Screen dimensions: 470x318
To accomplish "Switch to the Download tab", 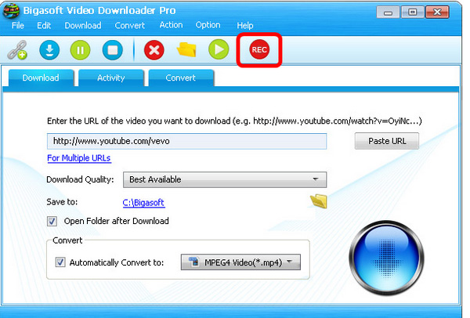I will coord(41,78).
